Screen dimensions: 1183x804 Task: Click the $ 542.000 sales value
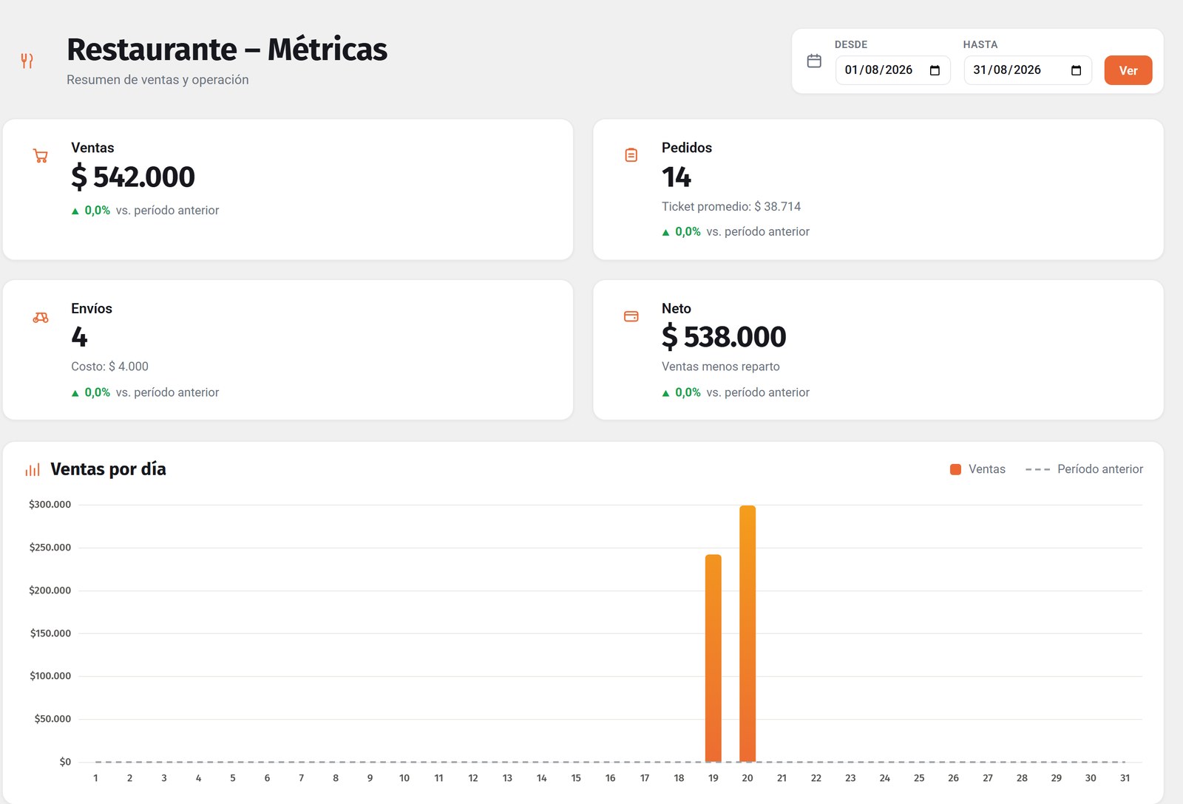(x=133, y=177)
